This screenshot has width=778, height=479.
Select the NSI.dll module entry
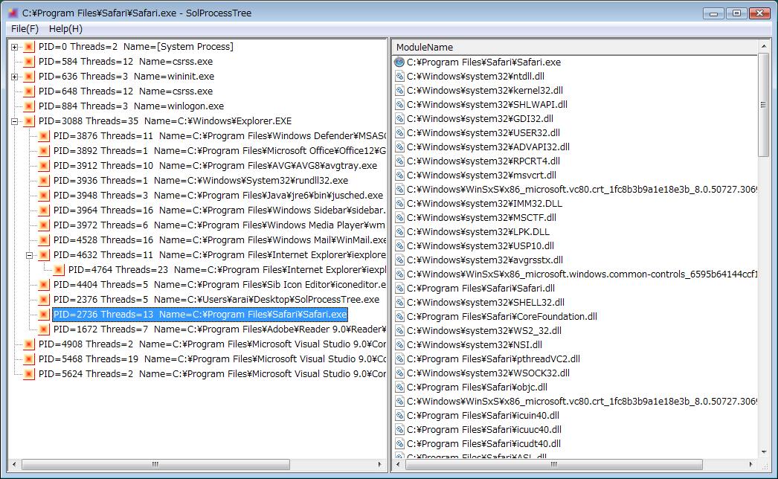point(475,345)
